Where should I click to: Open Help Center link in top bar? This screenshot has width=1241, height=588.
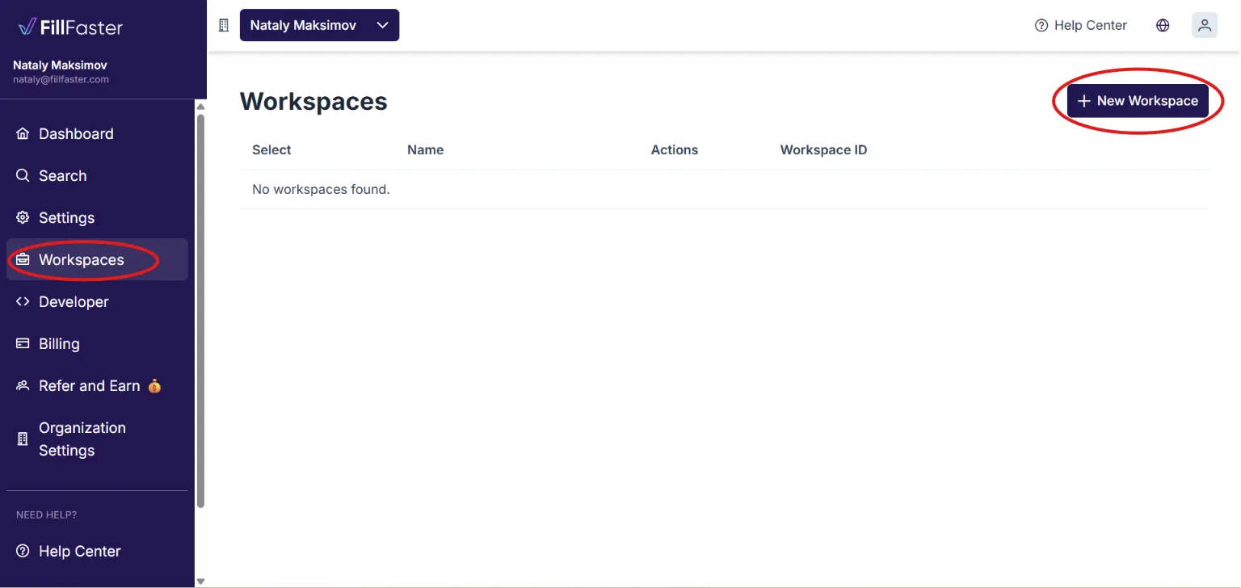pyautogui.click(x=1080, y=25)
